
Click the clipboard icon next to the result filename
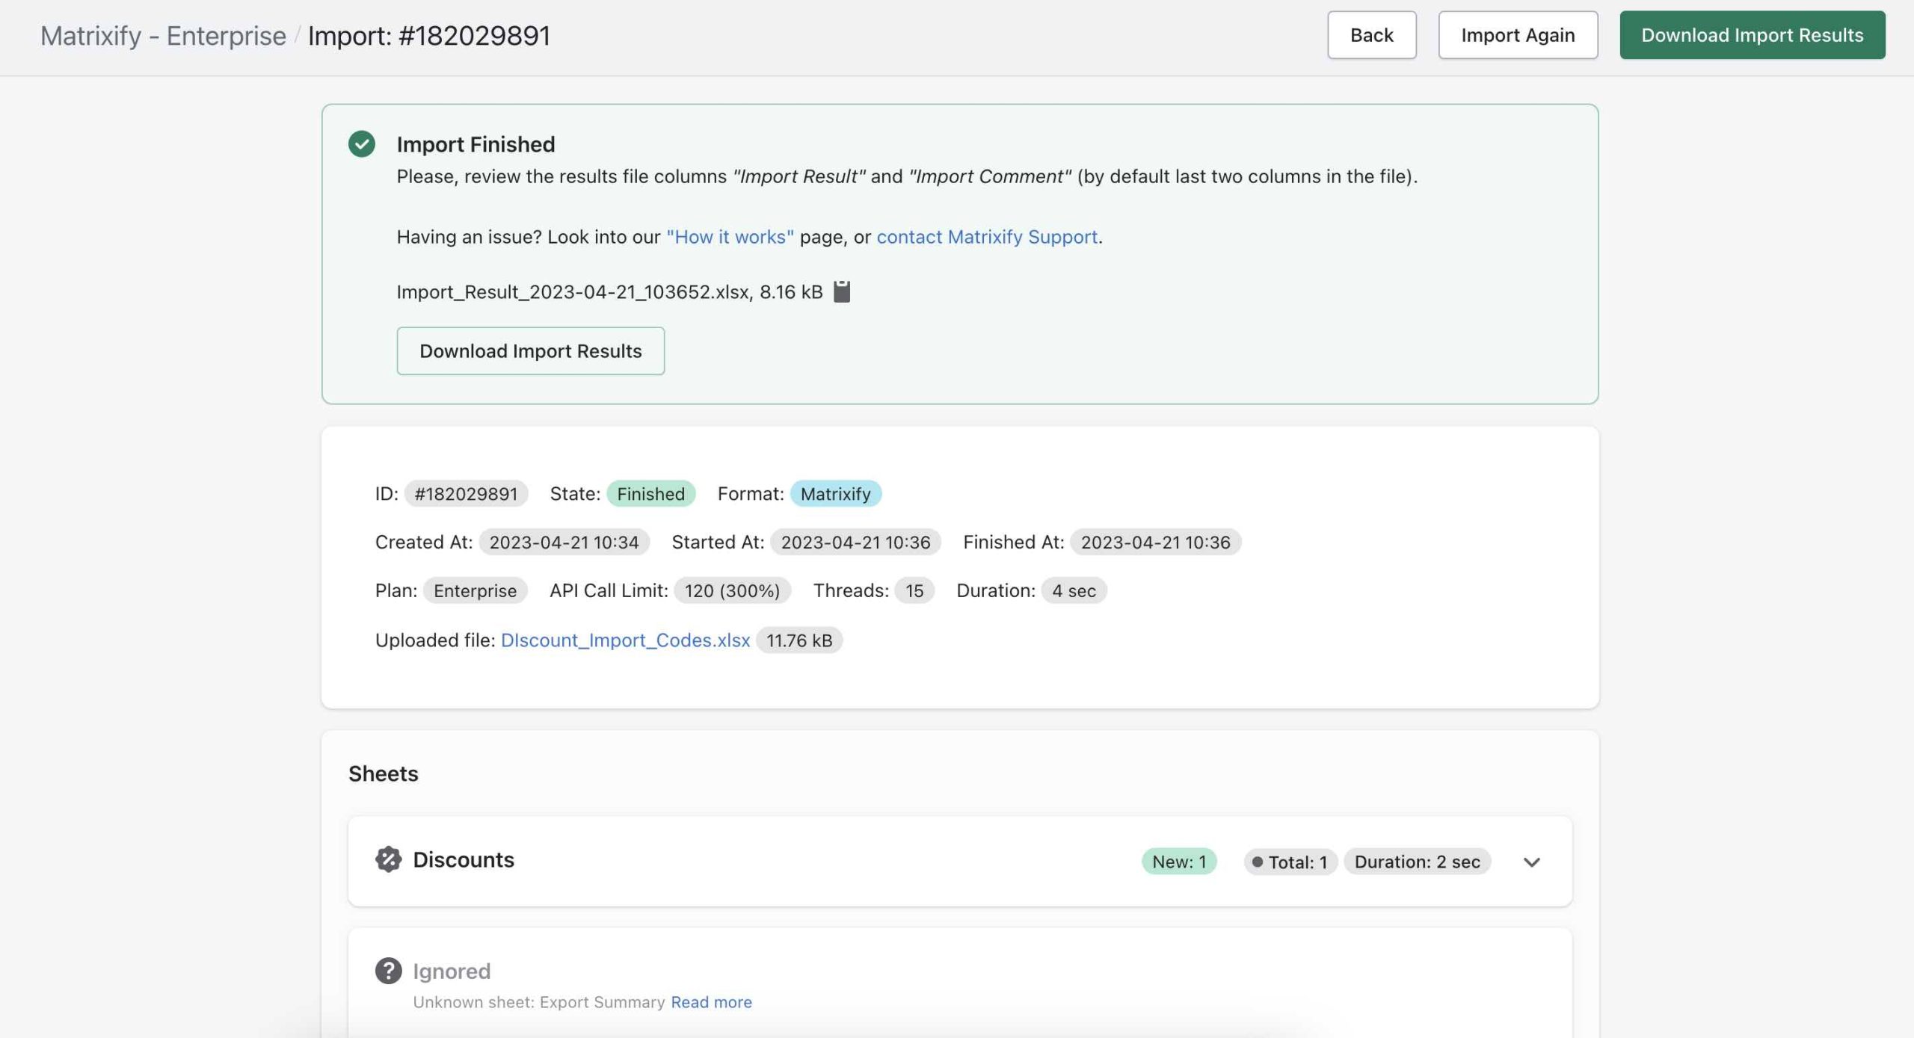tap(842, 291)
